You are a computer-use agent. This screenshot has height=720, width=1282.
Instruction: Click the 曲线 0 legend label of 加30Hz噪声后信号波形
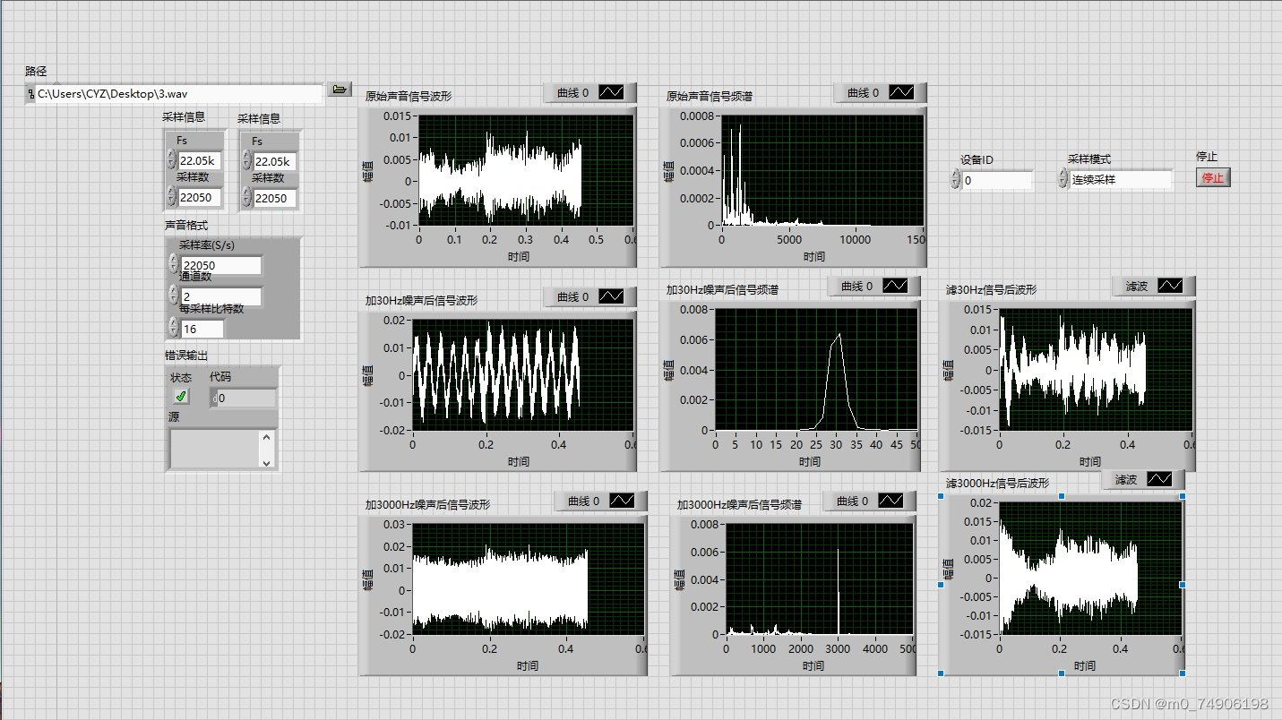click(572, 296)
